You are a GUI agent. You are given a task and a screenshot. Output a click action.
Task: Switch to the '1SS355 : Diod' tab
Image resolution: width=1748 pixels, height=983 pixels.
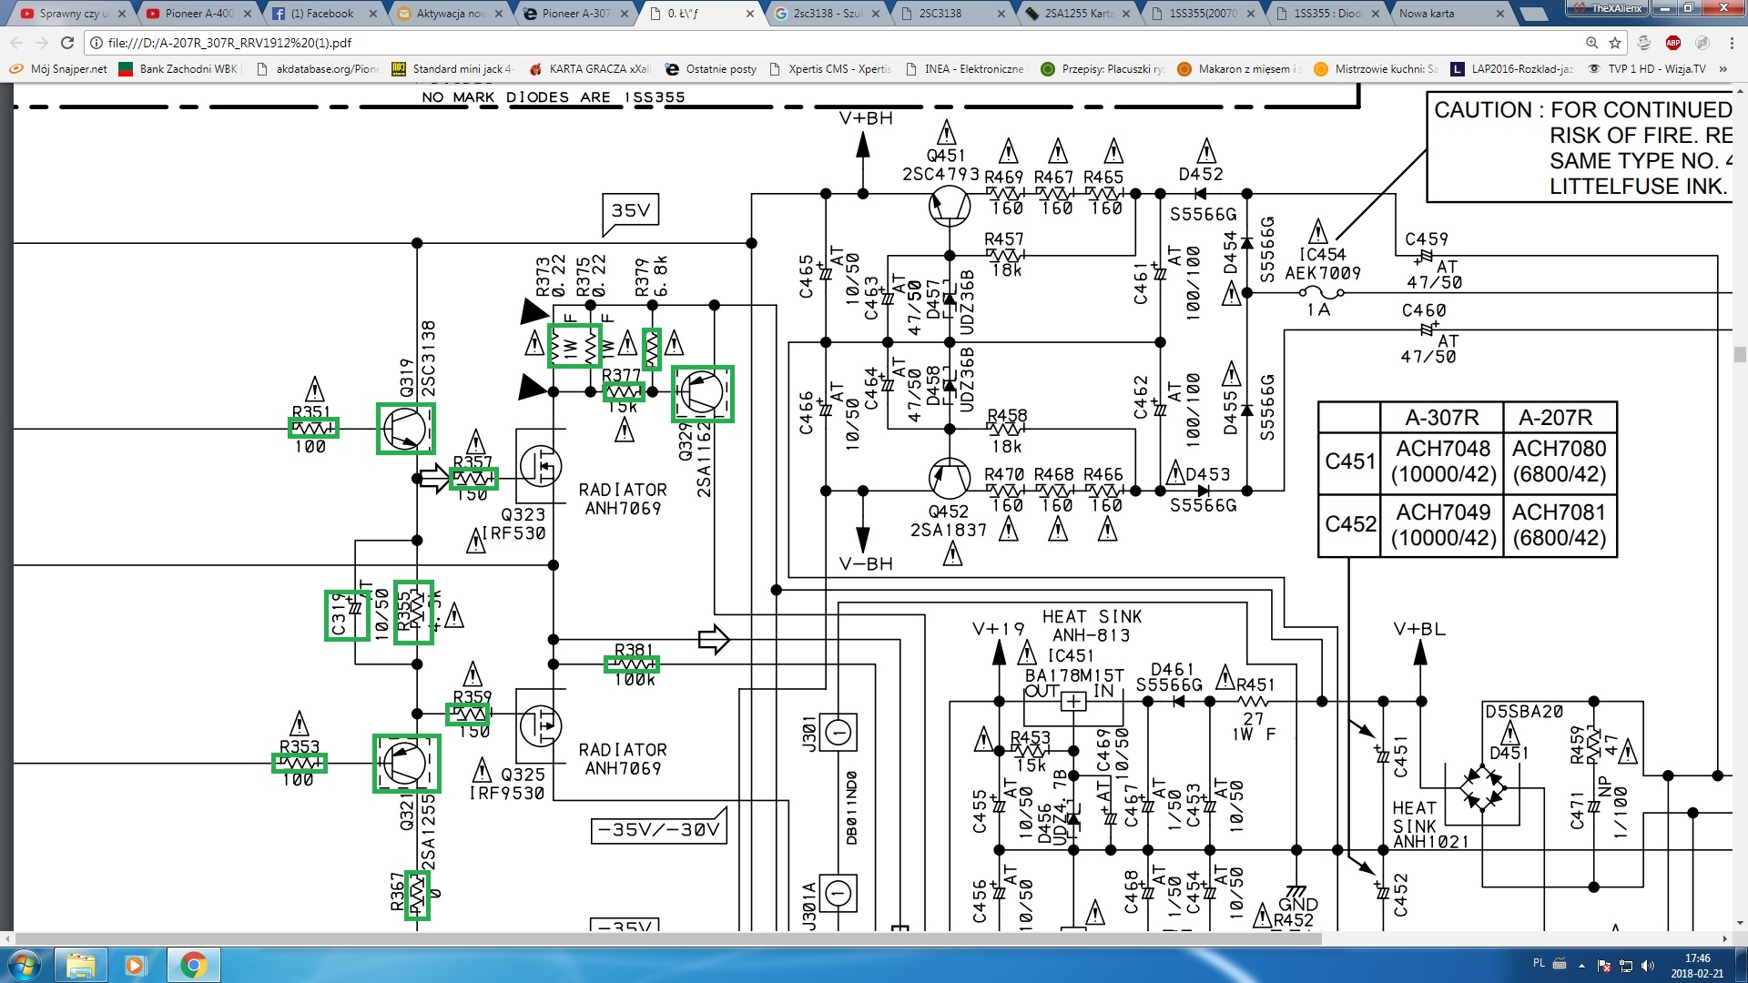coord(1327,14)
